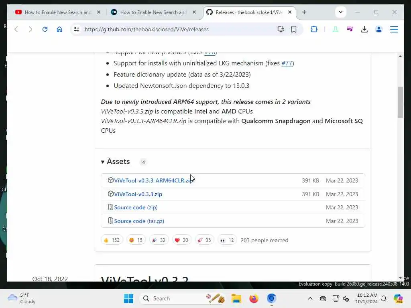Open the green flask labs icon
The height and width of the screenshot is (308, 411).
[335, 29]
